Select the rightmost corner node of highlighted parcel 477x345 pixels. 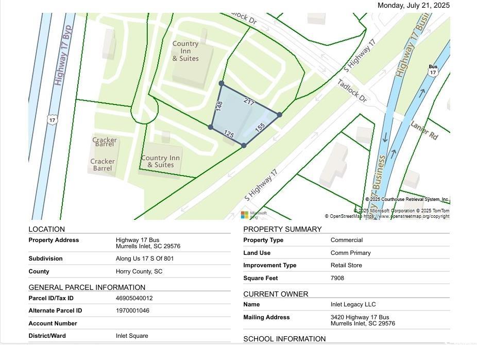tap(279, 115)
